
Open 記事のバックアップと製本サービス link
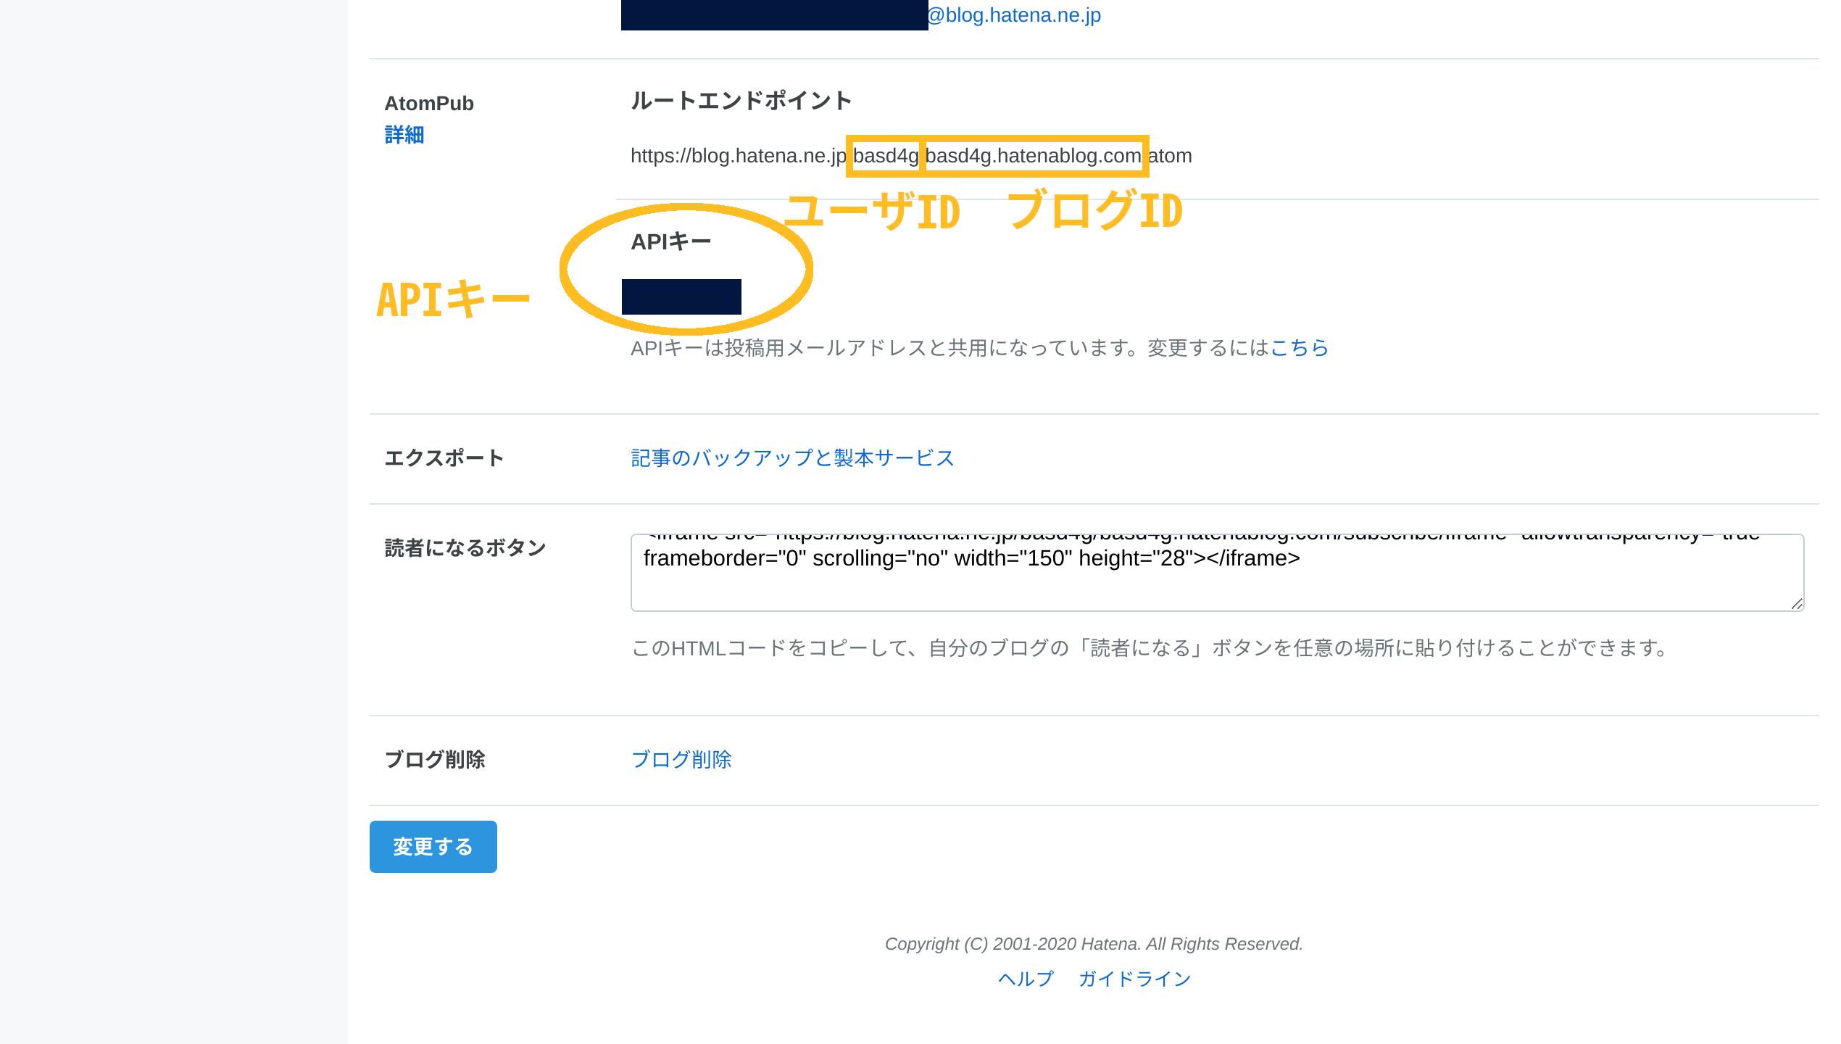click(x=792, y=458)
